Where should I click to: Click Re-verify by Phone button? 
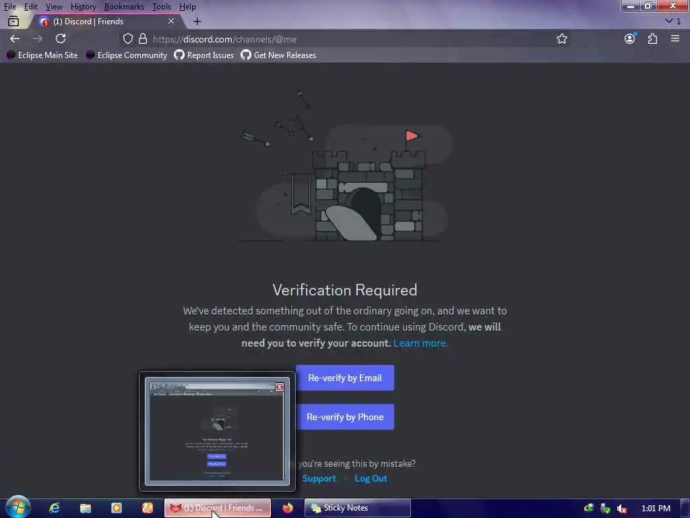coord(345,417)
